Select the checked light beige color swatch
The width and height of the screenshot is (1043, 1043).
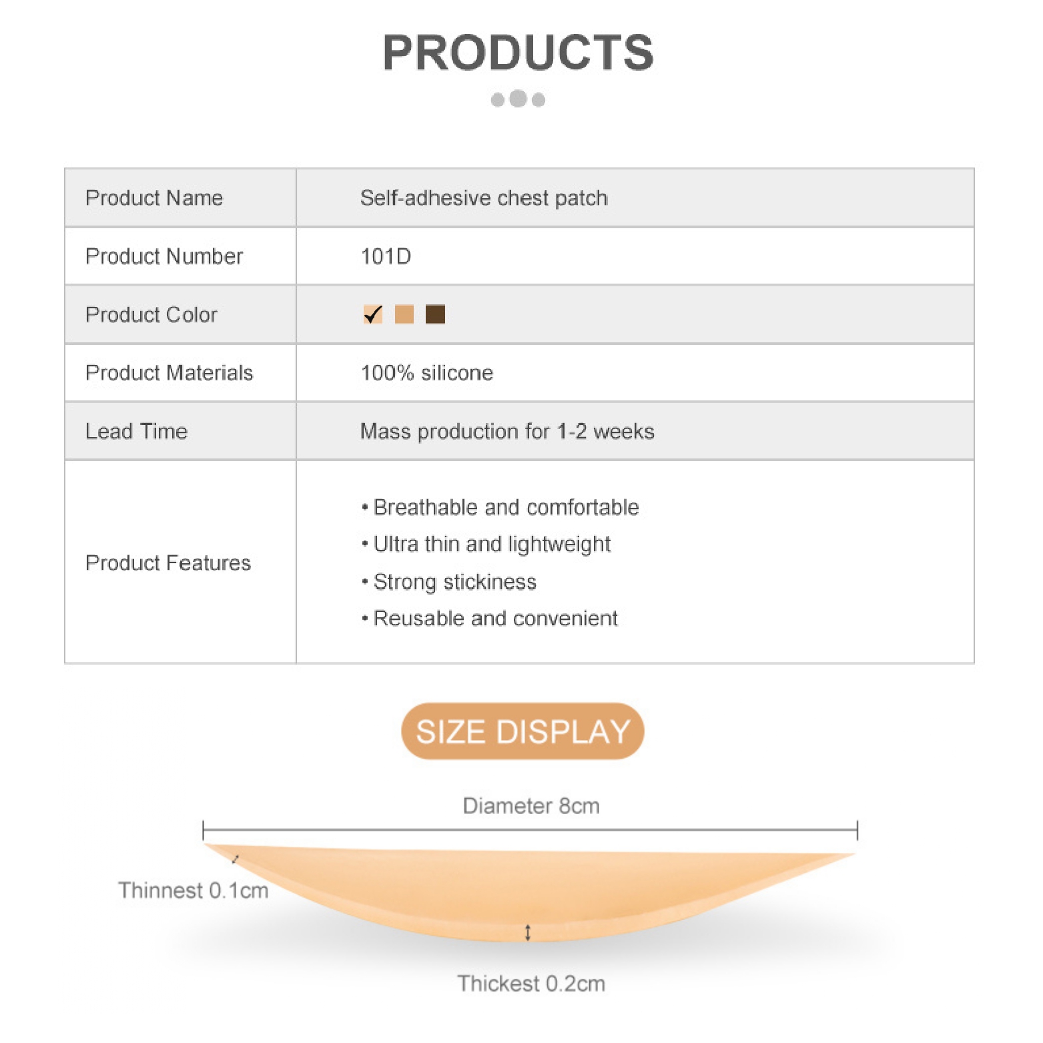[373, 314]
